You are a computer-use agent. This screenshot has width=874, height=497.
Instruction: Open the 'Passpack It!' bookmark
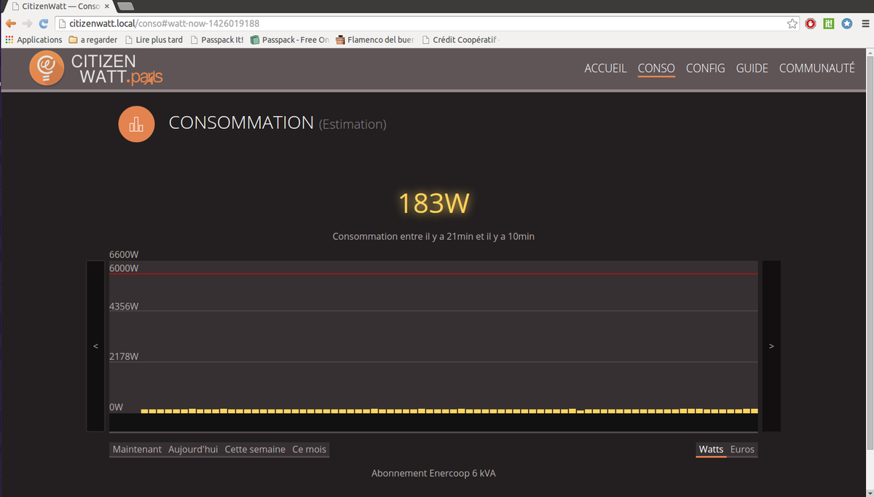tap(217, 39)
